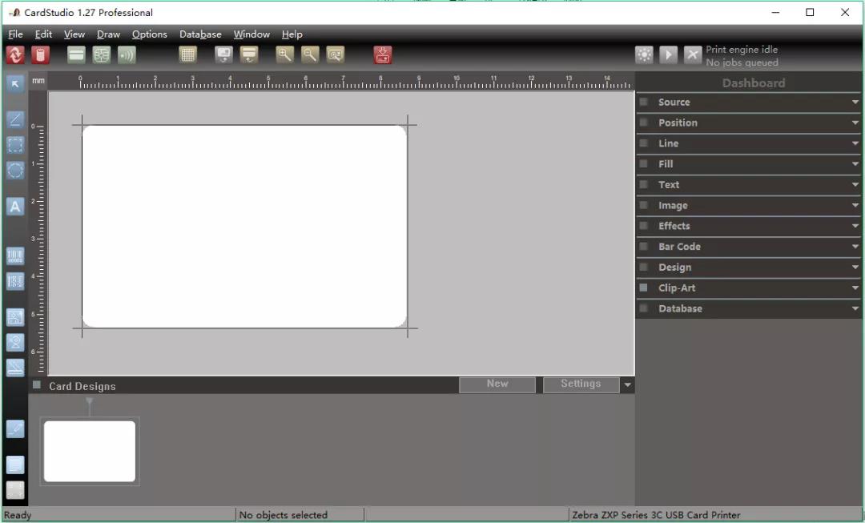865x523 pixels.
Task: Open the Options menu
Action: [x=150, y=34]
